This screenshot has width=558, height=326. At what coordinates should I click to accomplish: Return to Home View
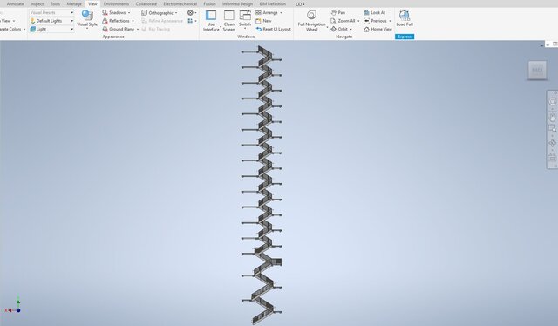point(378,29)
